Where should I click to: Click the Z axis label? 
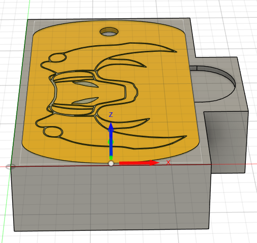[x=111, y=115]
